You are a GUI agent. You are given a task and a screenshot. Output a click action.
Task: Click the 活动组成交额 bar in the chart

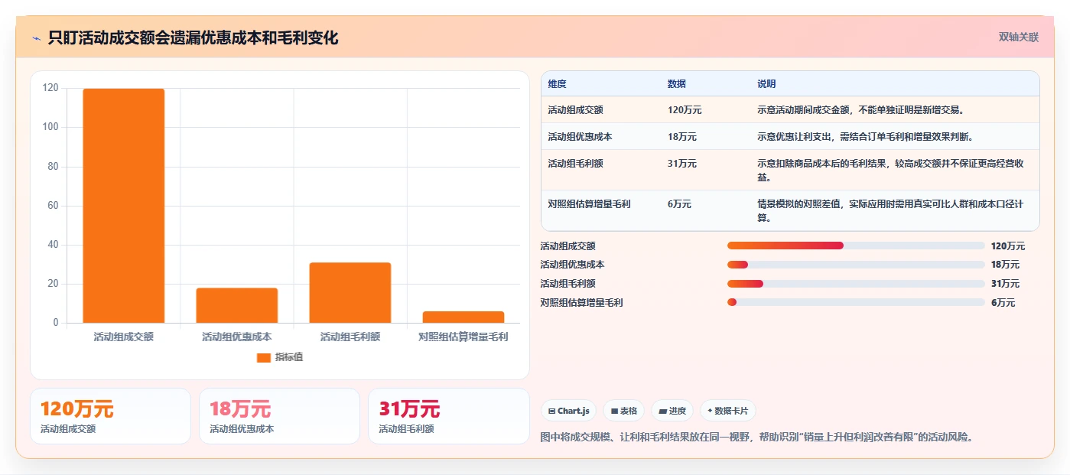coord(124,206)
